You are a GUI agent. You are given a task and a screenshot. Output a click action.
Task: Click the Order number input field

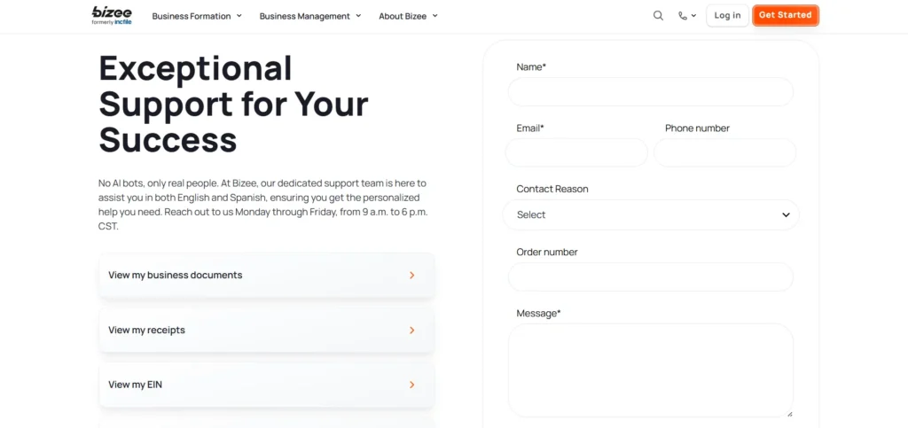[651, 276]
